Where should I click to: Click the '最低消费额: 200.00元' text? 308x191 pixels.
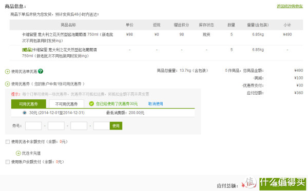click(125, 113)
